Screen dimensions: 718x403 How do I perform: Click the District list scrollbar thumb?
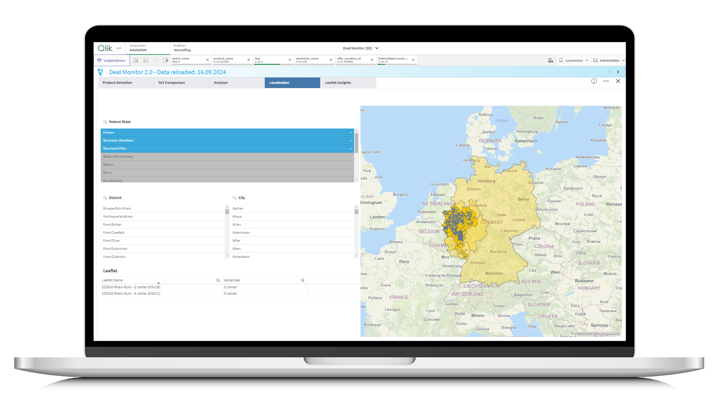pos(227,211)
